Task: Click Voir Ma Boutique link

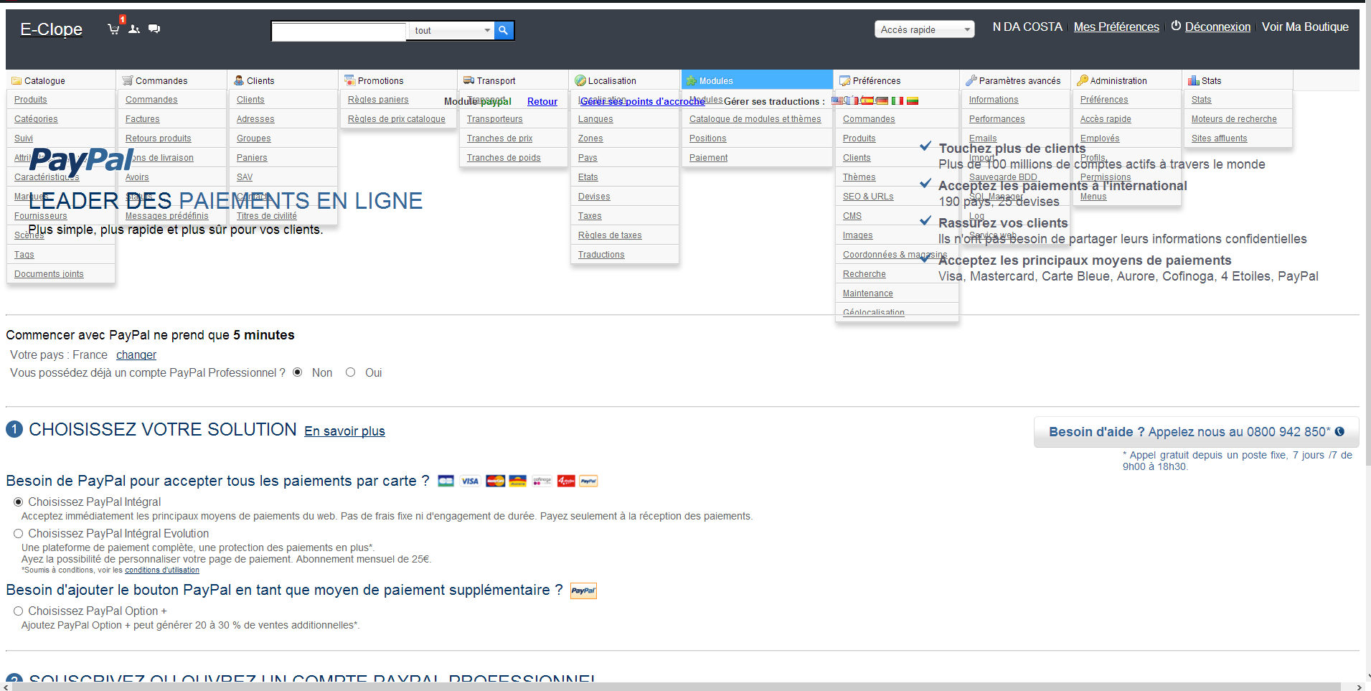Action: coord(1305,27)
